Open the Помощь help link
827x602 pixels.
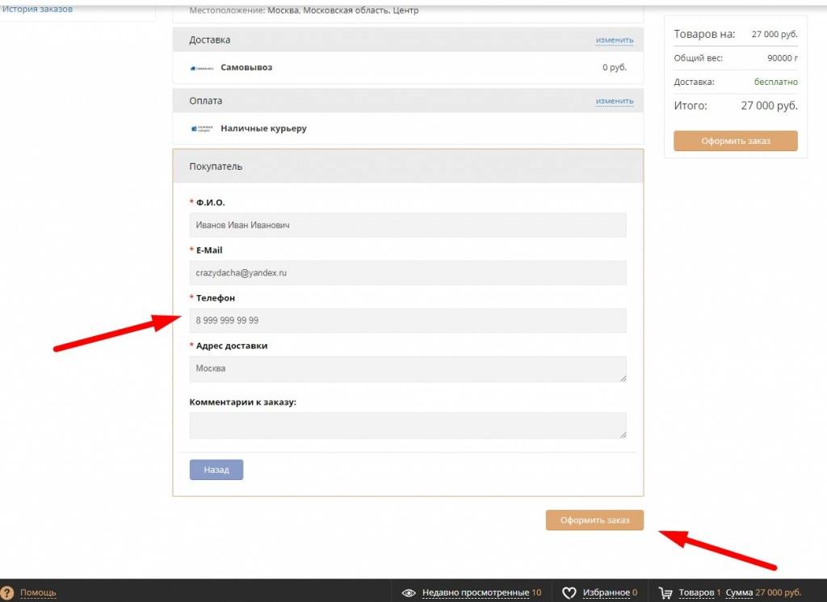38,593
